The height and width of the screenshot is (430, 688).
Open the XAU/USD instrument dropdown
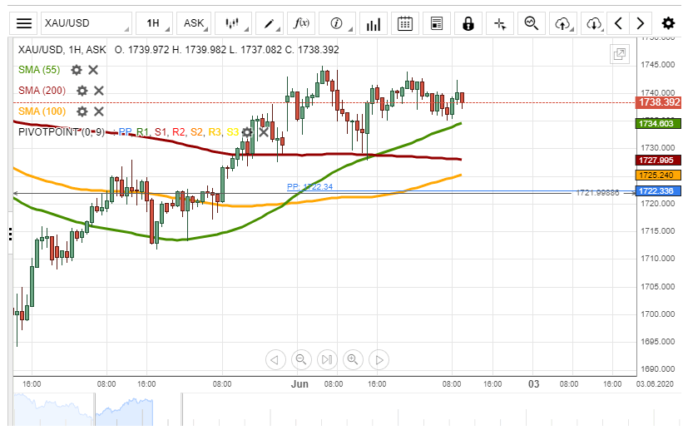tap(85, 23)
